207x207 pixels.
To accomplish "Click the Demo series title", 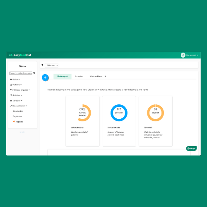I will (x=22, y=66).
